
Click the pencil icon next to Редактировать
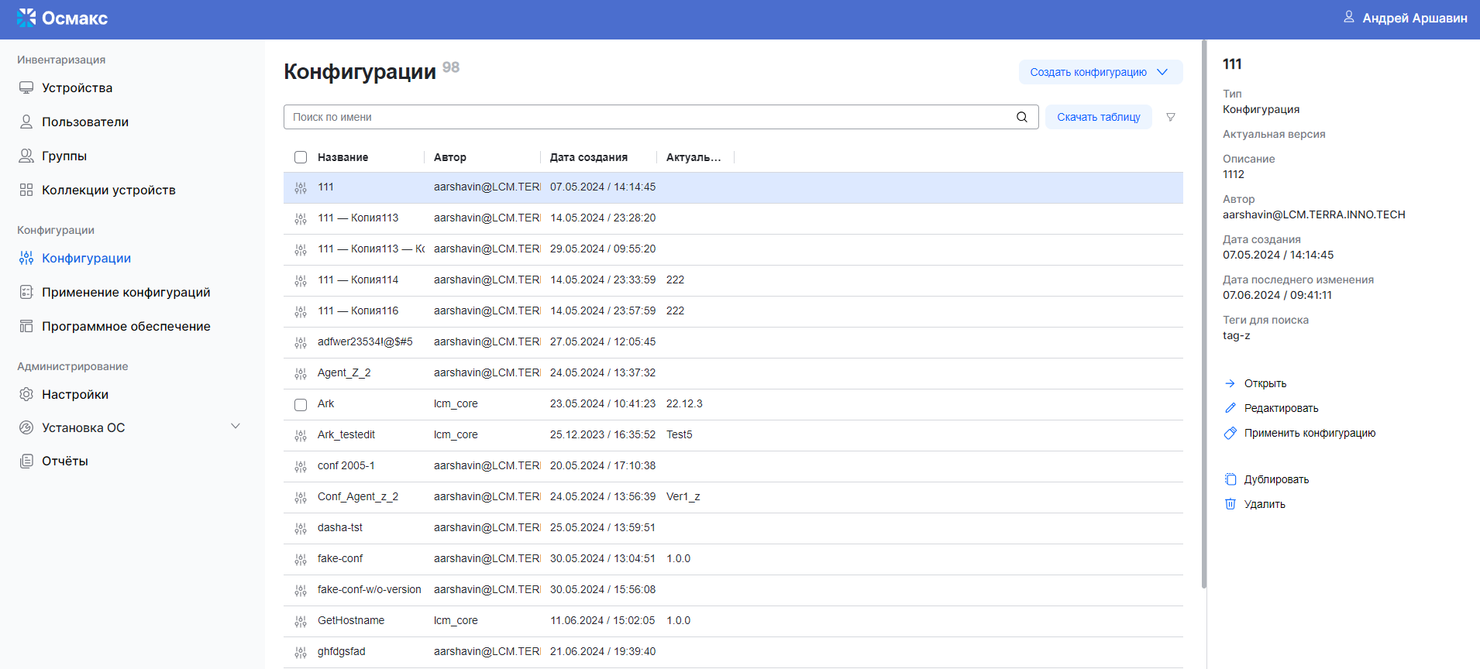click(x=1230, y=408)
